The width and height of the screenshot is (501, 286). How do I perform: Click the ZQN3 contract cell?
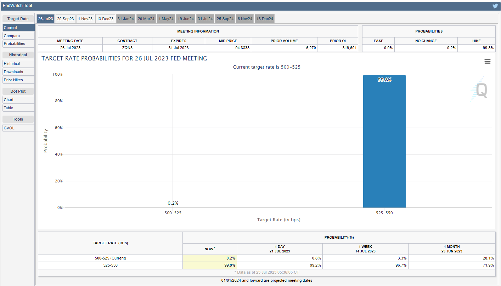[x=127, y=48]
